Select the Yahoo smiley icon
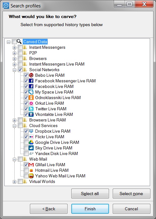Screen dimensions: 156x219 pos(31,176)
